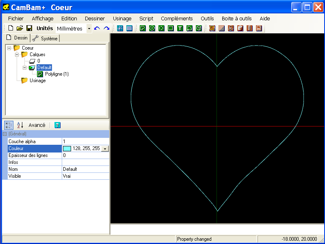Insert a Pocket machining operation
Screen dimensions: 325x244
tap(221, 28)
